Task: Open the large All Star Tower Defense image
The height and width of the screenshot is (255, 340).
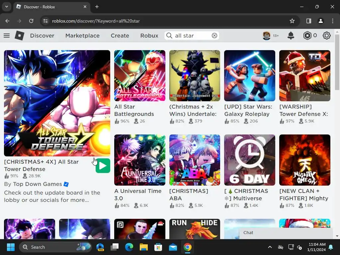Action: coord(57,103)
